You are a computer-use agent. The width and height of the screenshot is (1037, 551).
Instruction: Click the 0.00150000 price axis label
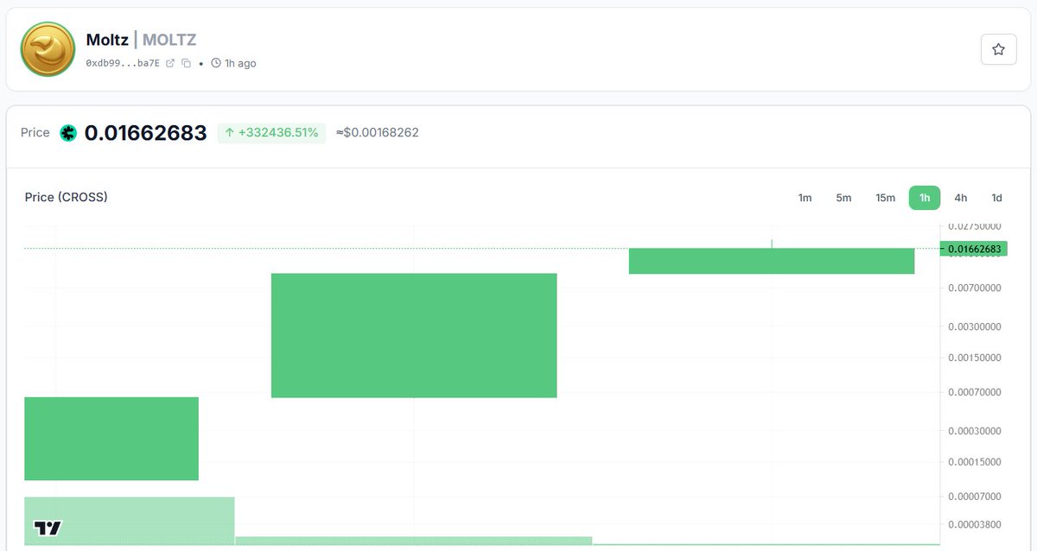click(975, 358)
